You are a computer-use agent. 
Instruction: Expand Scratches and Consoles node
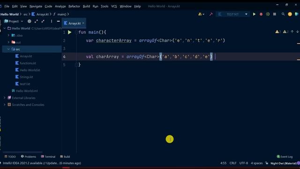pos(5,105)
